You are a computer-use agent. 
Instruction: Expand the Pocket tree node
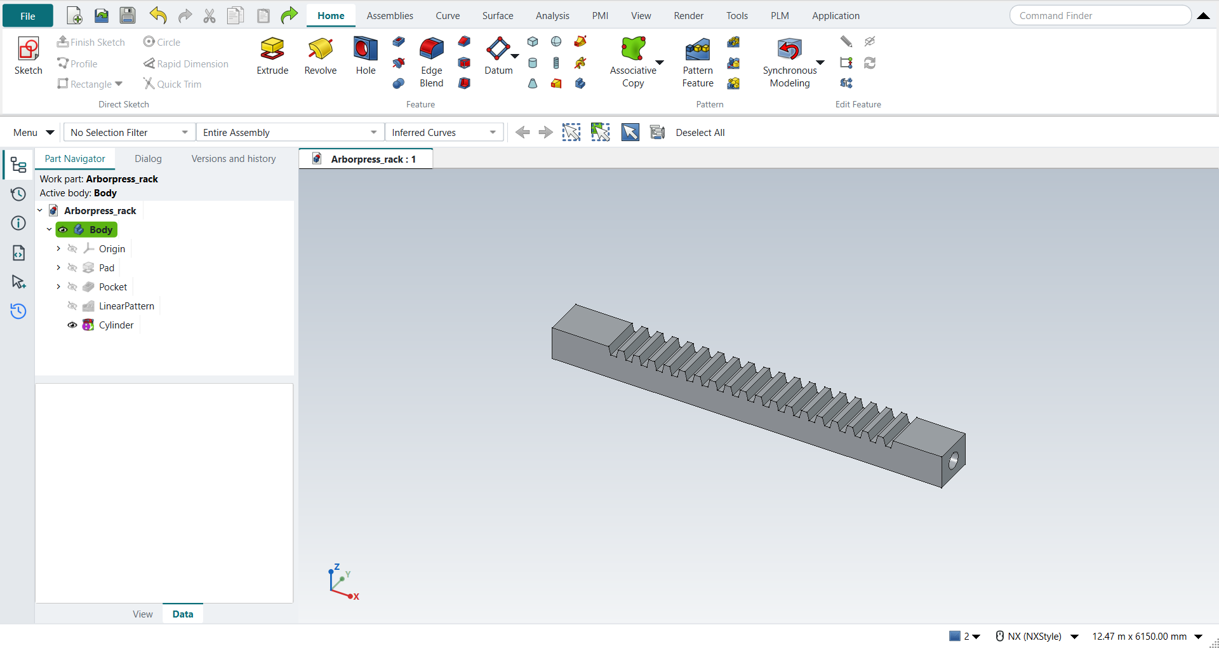[x=58, y=287]
